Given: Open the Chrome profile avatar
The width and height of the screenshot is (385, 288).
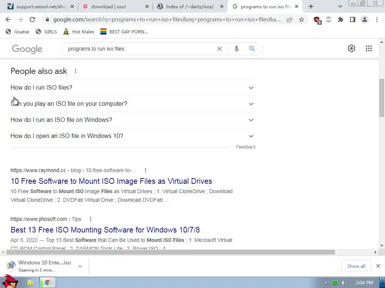Looking at the screenshot, I should tap(365, 19).
